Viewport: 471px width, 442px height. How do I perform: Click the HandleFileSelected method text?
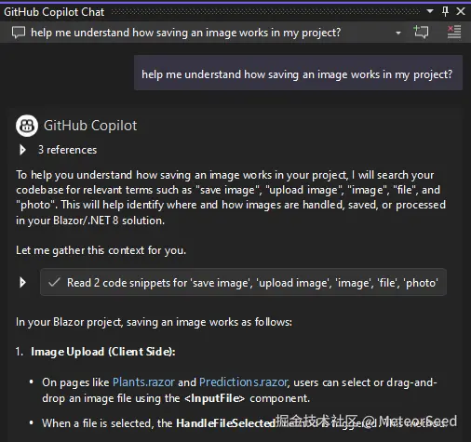click(225, 423)
